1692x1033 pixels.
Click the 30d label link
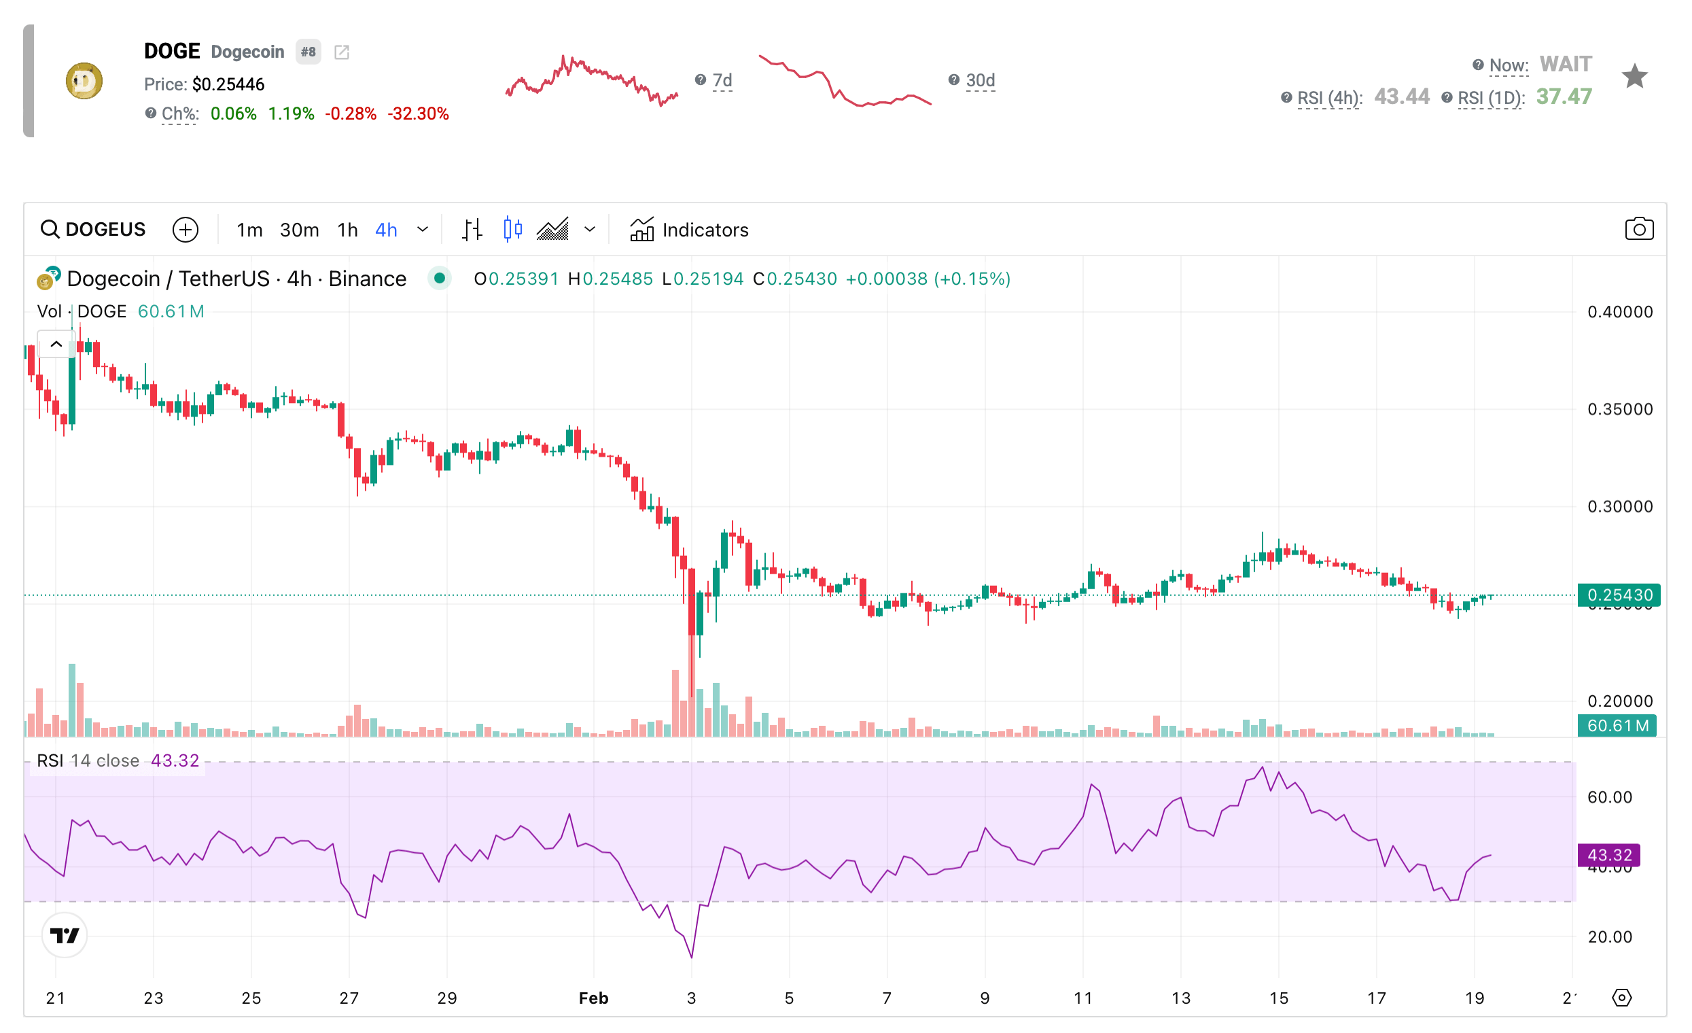point(980,81)
